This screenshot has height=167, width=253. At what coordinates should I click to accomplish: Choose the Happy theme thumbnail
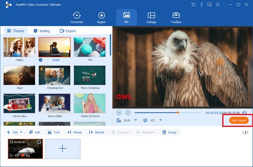click(x=19, y=47)
